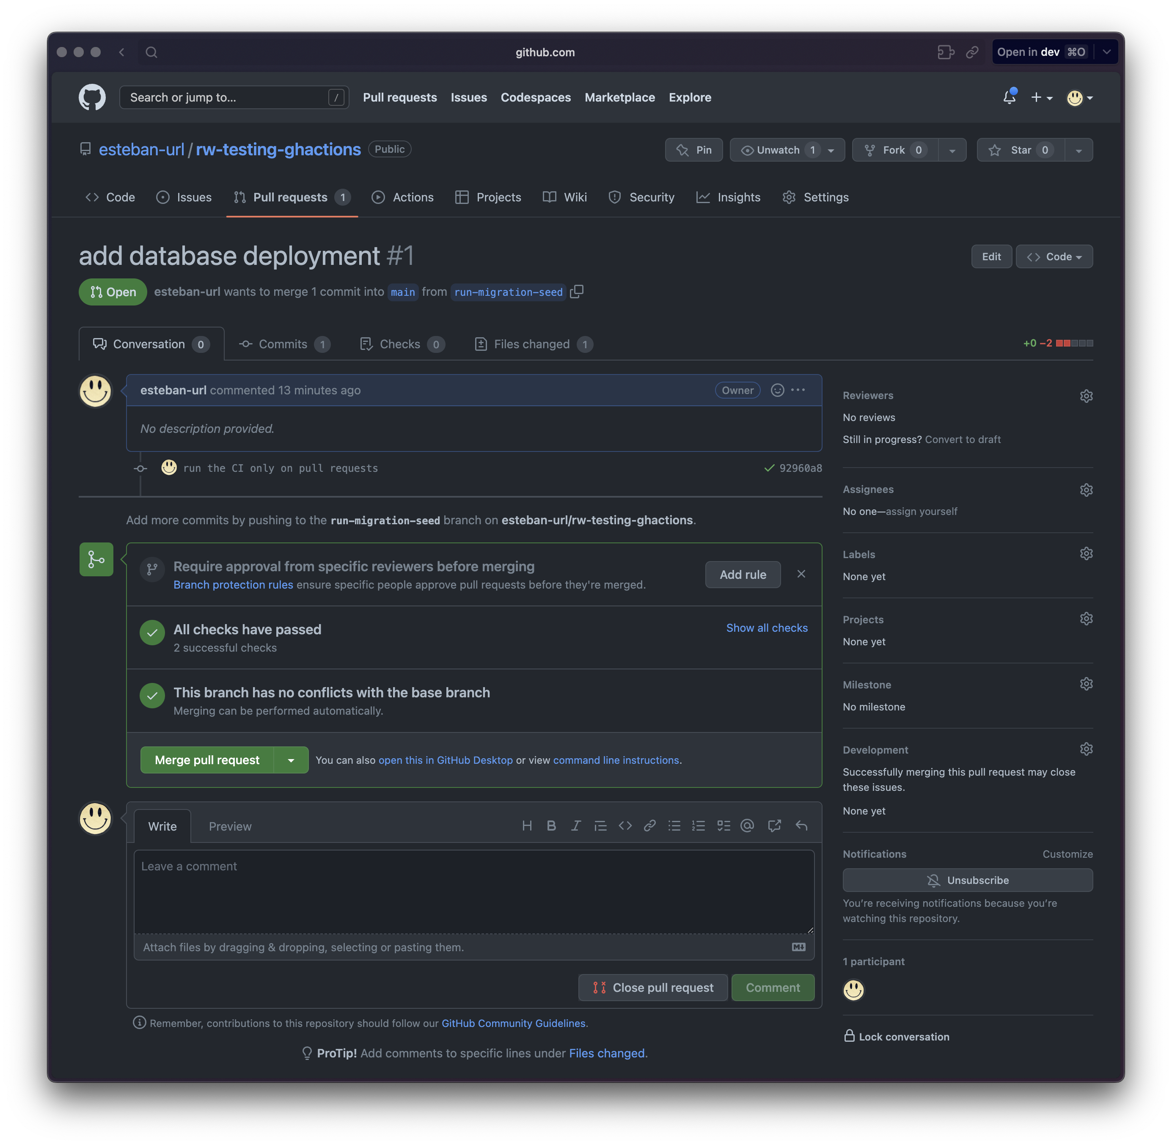Open repository Settings tab
The height and width of the screenshot is (1145, 1172).
click(815, 197)
